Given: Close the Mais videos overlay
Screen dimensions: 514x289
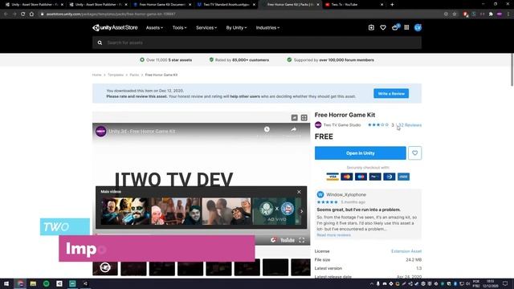Looking at the screenshot, I should click(299, 192).
